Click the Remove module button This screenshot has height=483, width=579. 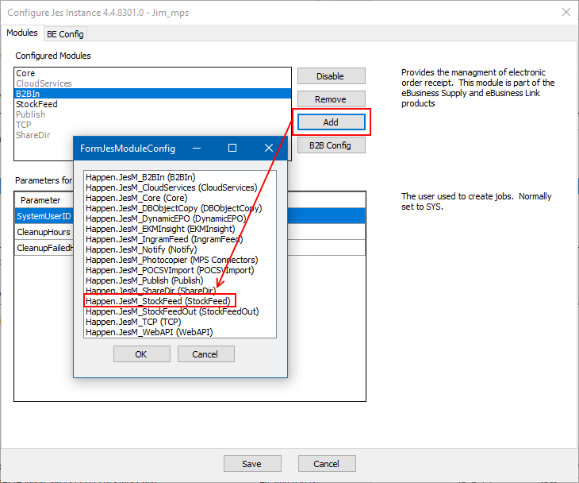[x=331, y=99]
